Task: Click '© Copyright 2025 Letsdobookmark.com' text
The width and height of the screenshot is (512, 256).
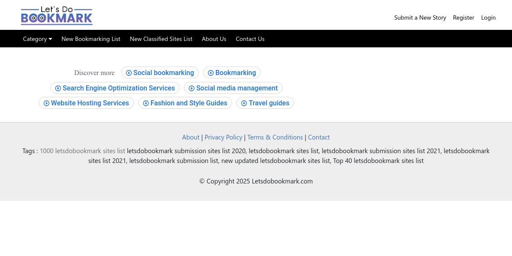Action: (x=256, y=181)
